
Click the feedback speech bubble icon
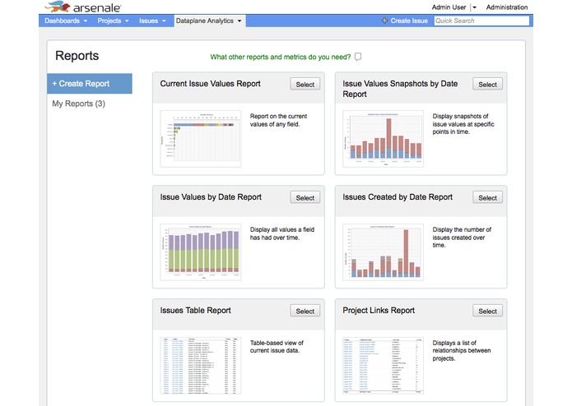click(x=358, y=57)
